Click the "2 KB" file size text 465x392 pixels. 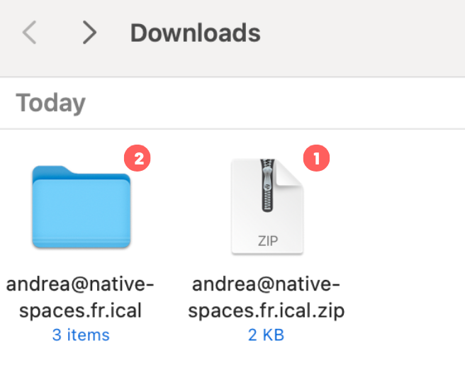(x=266, y=335)
